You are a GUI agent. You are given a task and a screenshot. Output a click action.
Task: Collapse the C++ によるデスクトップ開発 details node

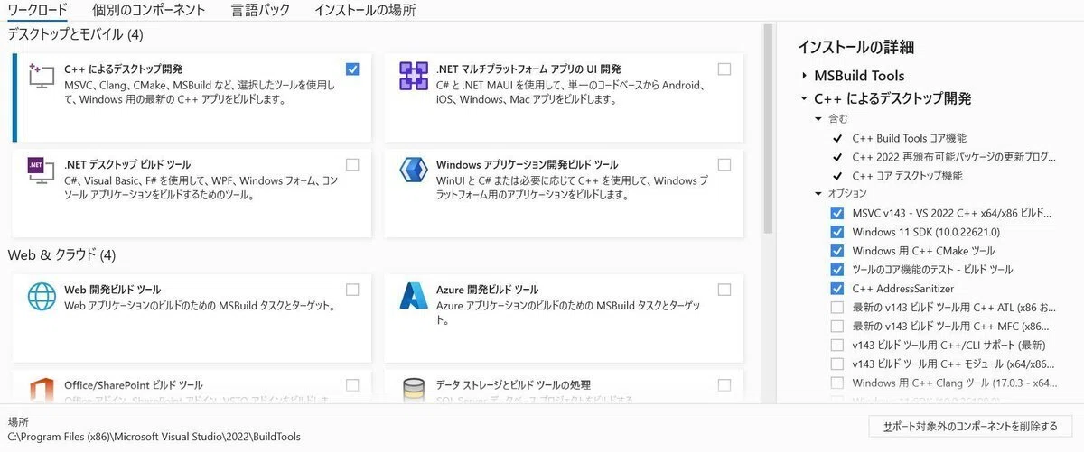pos(804,98)
